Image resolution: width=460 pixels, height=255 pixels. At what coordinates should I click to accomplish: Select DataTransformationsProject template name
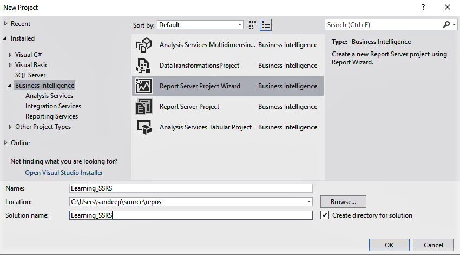(199, 66)
